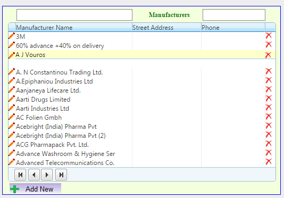Delete Advanced Telecommunications Co. row
This screenshot has height=198, width=284.
[269, 162]
